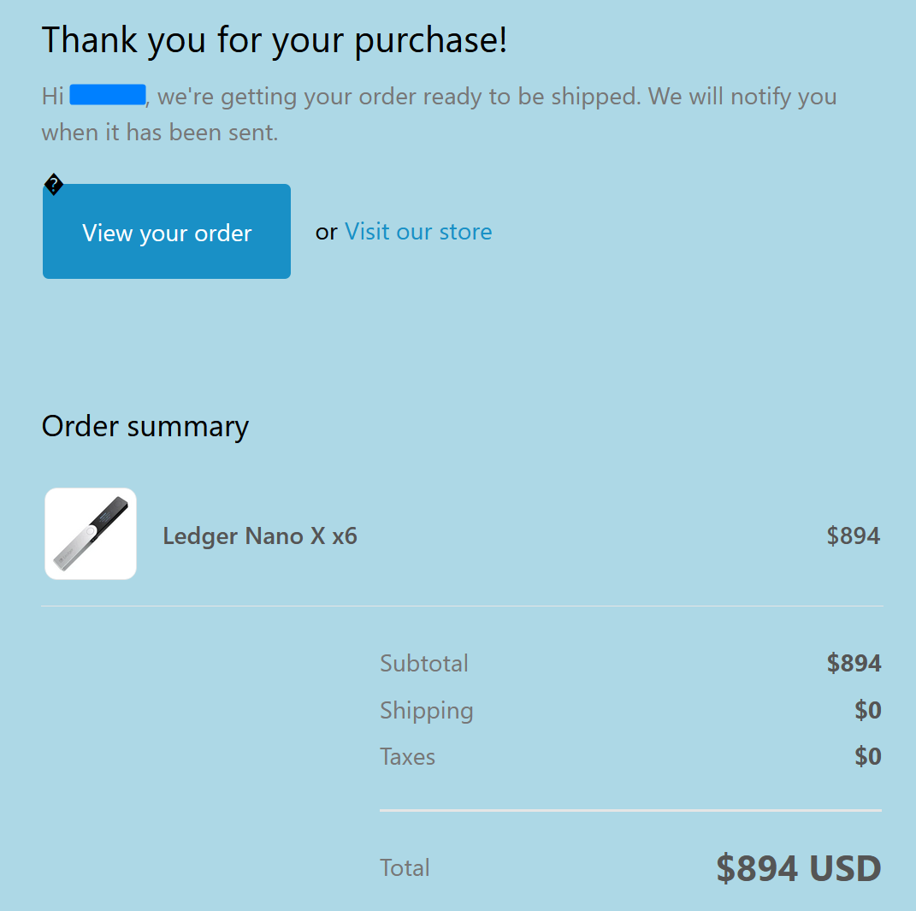Click the 'when it has been sent' text
916x911 pixels.
160,133
